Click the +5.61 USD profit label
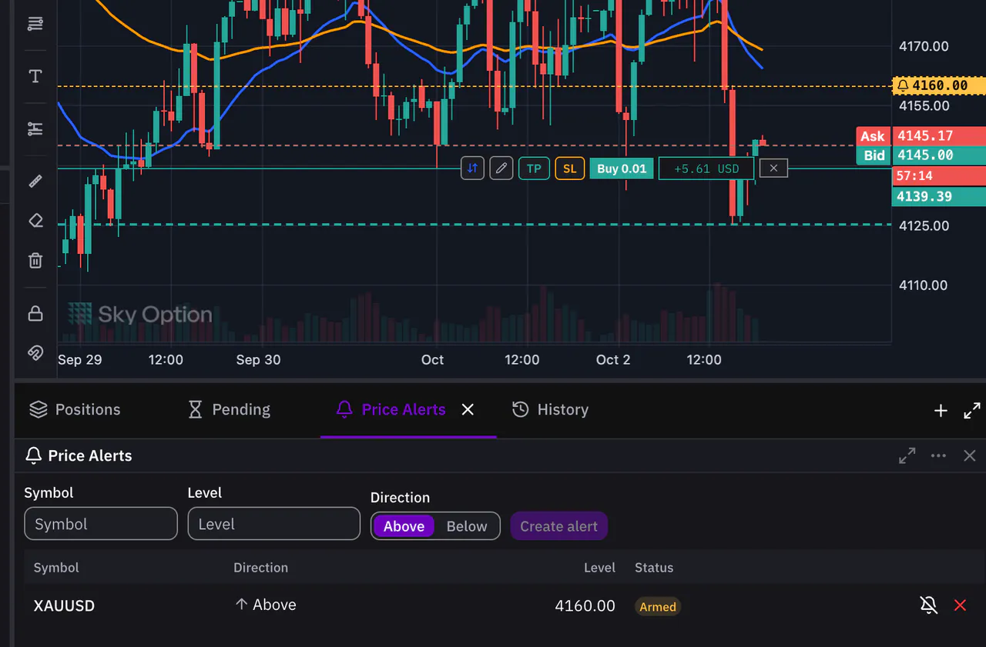Screen dimensions: 986x647 coord(706,168)
